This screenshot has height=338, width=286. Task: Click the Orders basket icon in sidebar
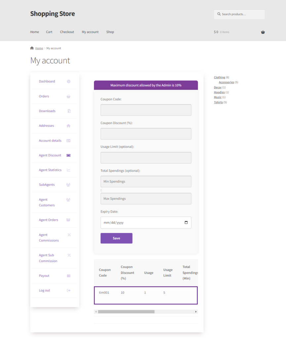click(68, 96)
